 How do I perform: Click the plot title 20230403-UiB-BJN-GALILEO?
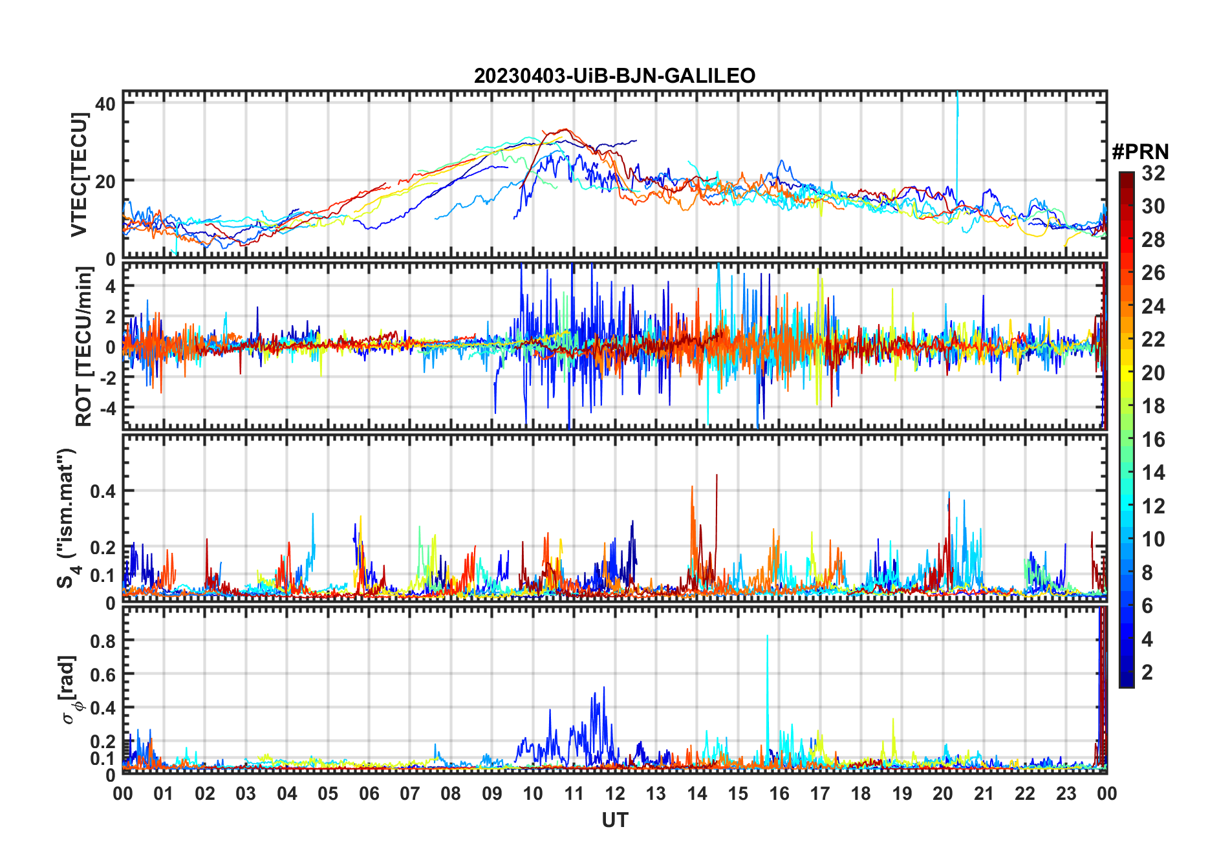[x=614, y=76]
